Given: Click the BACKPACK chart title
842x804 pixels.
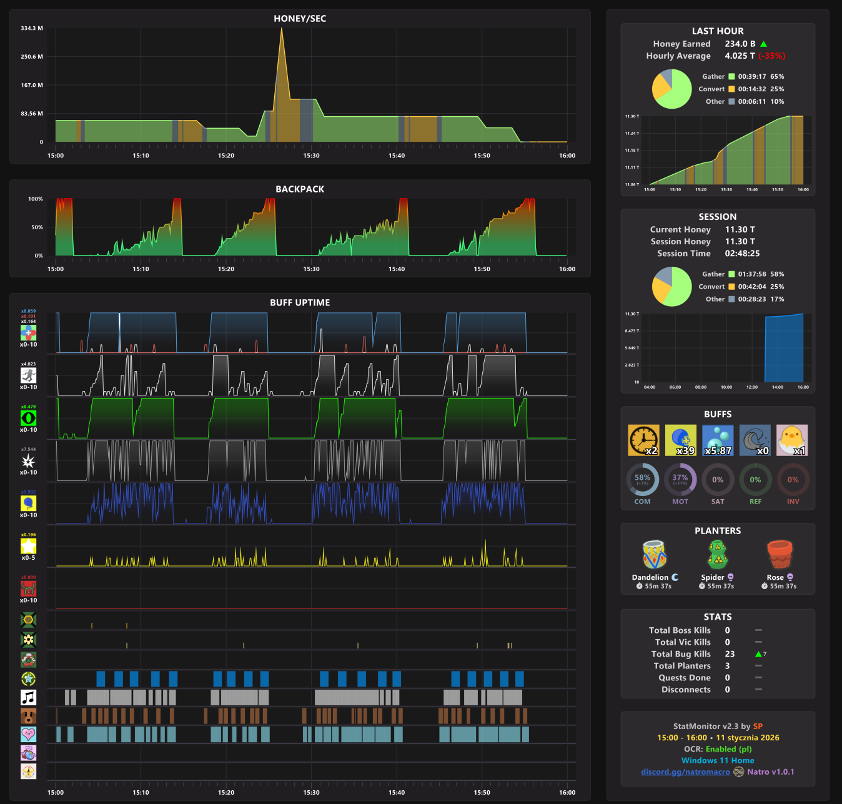Looking at the screenshot, I should pos(300,189).
